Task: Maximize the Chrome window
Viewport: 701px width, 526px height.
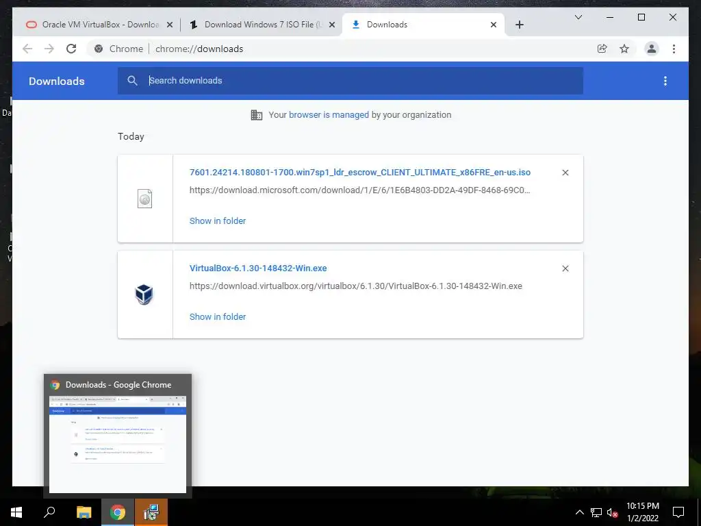Action: pos(641,17)
